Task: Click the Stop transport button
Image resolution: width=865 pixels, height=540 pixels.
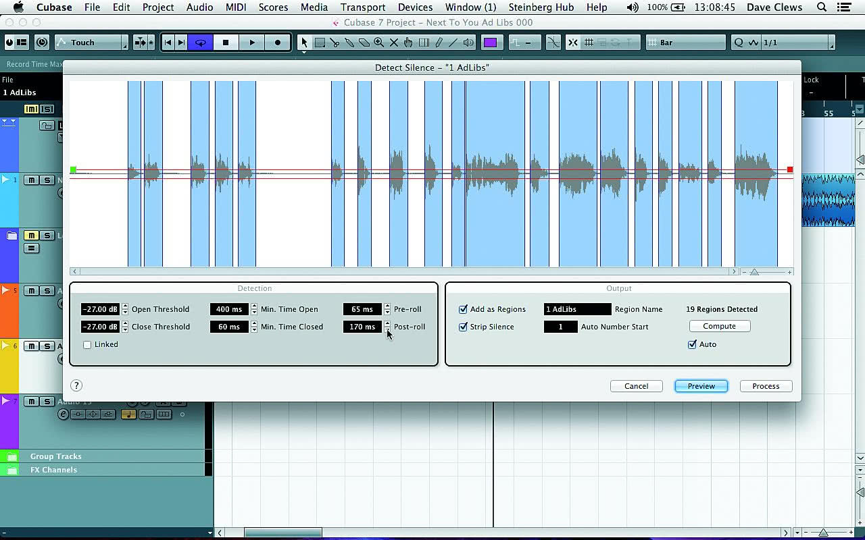Action: 226,43
